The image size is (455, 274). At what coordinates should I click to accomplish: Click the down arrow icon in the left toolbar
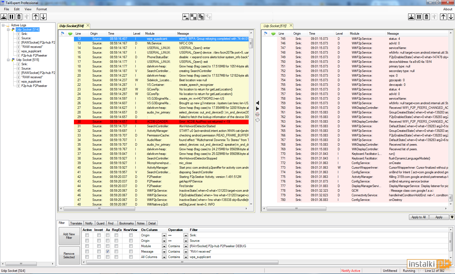(x=43, y=17)
